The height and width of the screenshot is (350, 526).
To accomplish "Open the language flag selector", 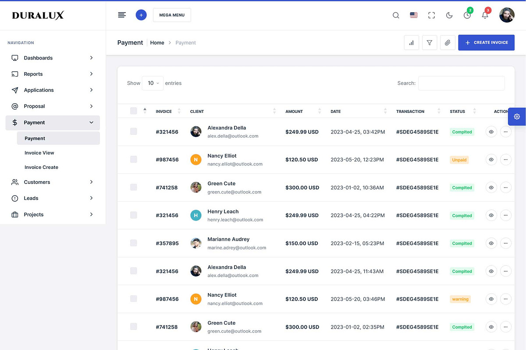I will 414,15.
